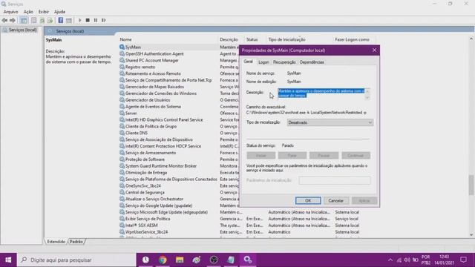
Task: Click the gear icon next to Server
Action: (122, 113)
